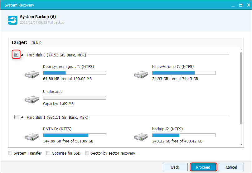Screen dimensions: 252x173
Task: Enable Sector by sector recovery
Action: (x=87, y=153)
